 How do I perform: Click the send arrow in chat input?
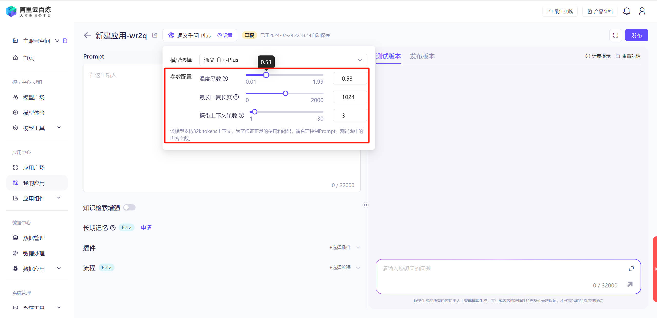point(630,284)
